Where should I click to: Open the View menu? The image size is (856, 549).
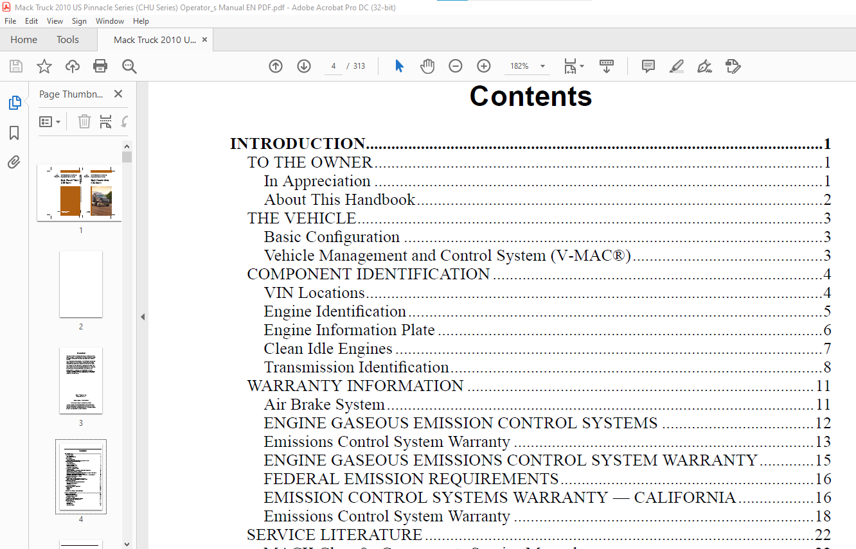coord(55,21)
